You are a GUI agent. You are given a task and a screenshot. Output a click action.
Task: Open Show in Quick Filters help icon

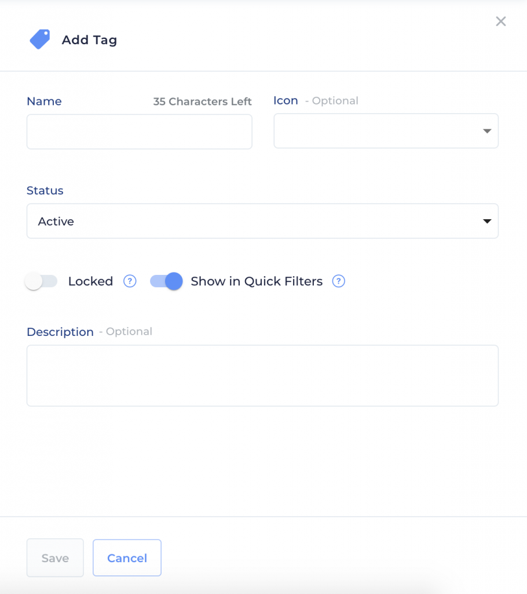[339, 281]
